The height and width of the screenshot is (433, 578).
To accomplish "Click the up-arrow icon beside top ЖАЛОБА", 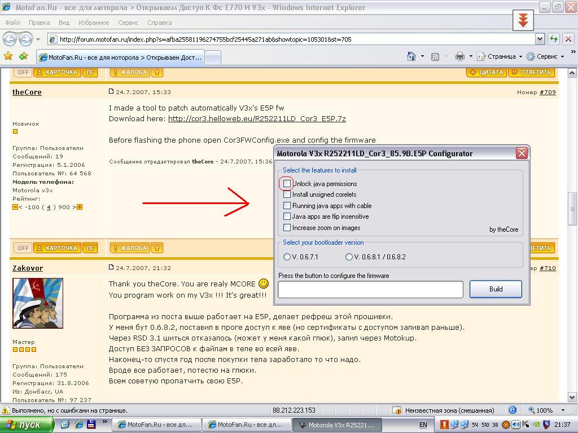I will tap(157, 72).
